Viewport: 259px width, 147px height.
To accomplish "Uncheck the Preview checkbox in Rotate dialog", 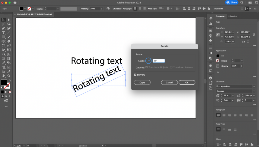I will [x=135, y=75].
